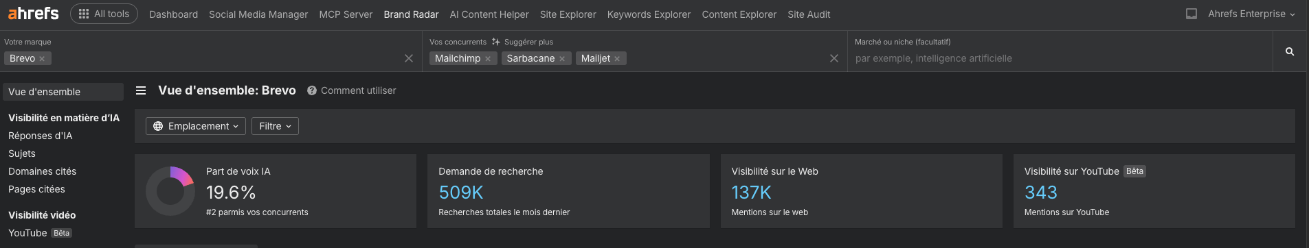Click the Mailchimp competitor tag text
The height and width of the screenshot is (248, 1309).
tap(458, 58)
